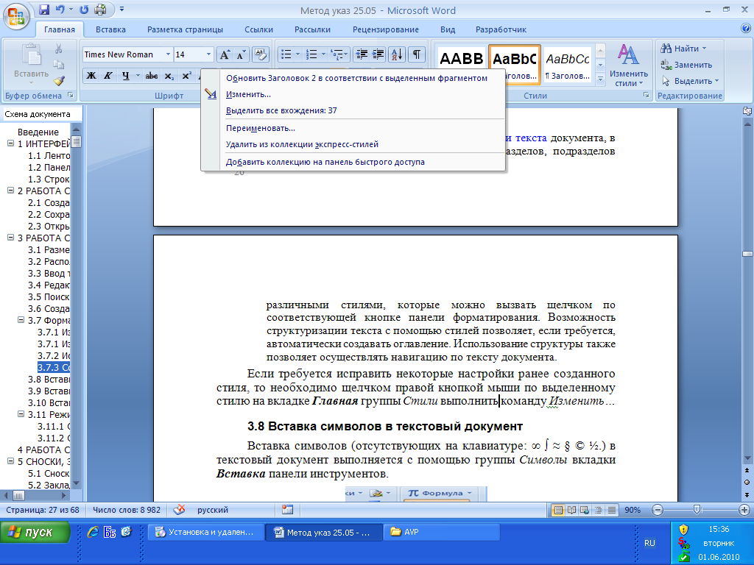Viewport: 754px width, 565px height.
Task: Switch to Web Layout view icon
Action: 585,511
